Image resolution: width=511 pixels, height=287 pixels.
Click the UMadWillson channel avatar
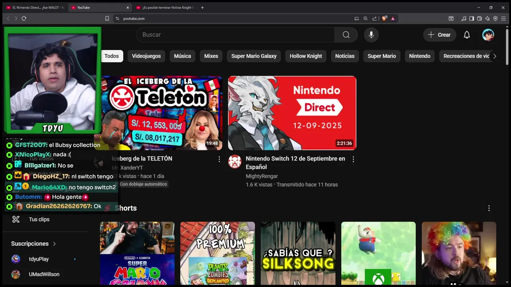[x=16, y=274]
